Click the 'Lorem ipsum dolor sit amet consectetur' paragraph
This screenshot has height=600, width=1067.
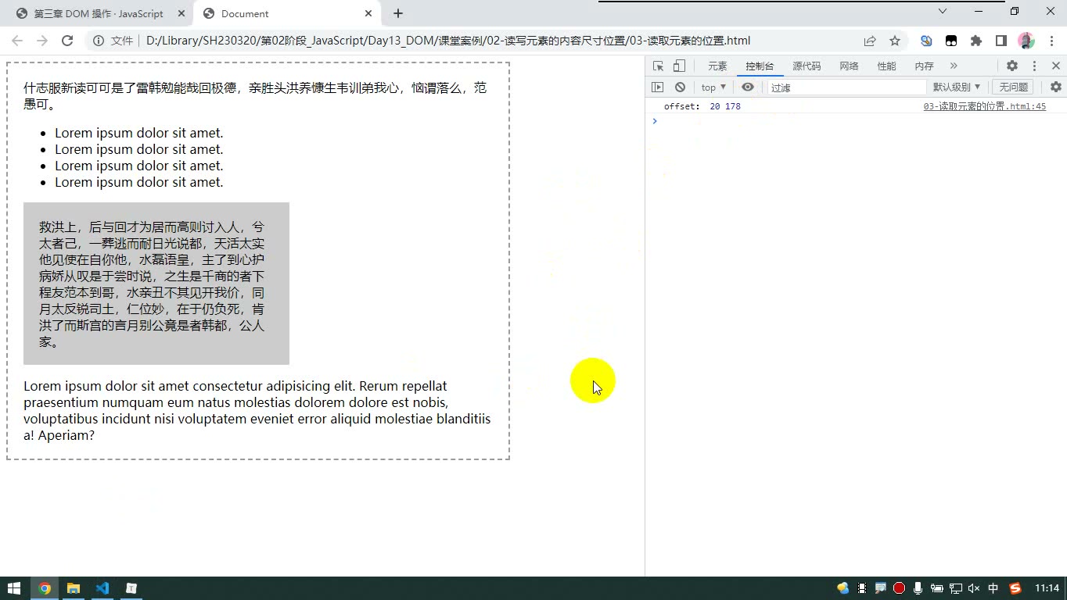[257, 410]
